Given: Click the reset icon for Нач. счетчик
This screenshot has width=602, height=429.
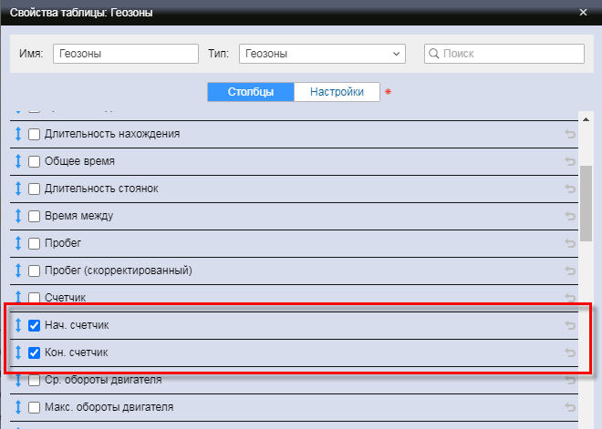Looking at the screenshot, I should pos(570,326).
